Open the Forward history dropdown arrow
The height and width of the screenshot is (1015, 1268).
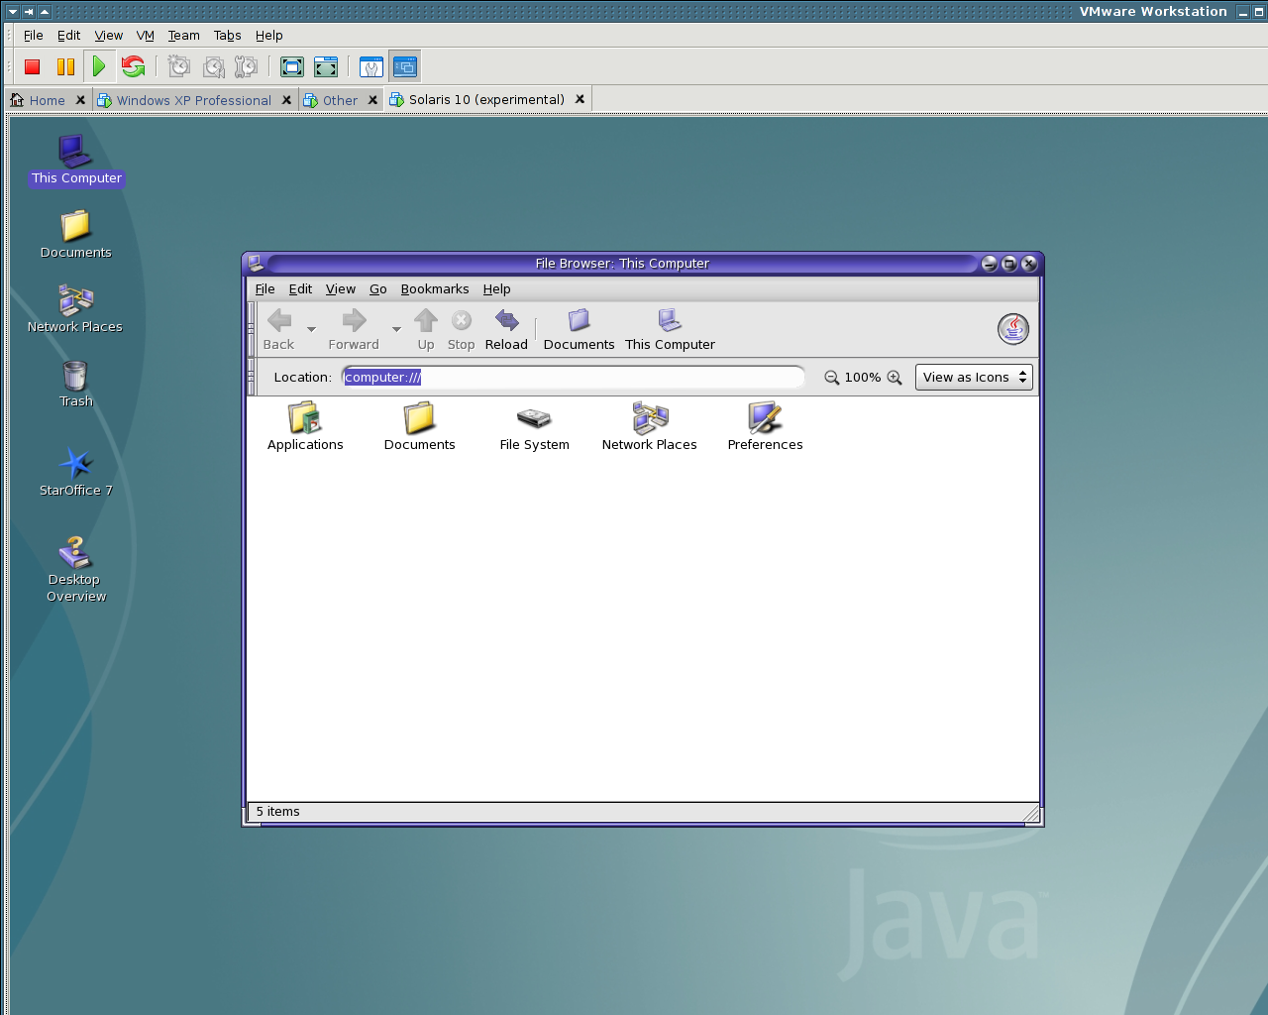[396, 329]
